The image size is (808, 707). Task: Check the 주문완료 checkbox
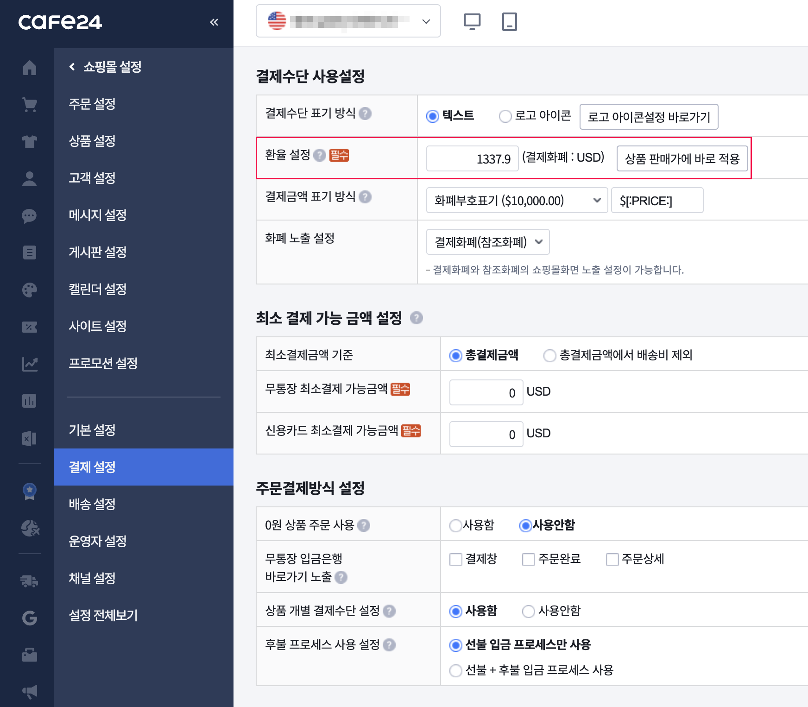point(529,560)
